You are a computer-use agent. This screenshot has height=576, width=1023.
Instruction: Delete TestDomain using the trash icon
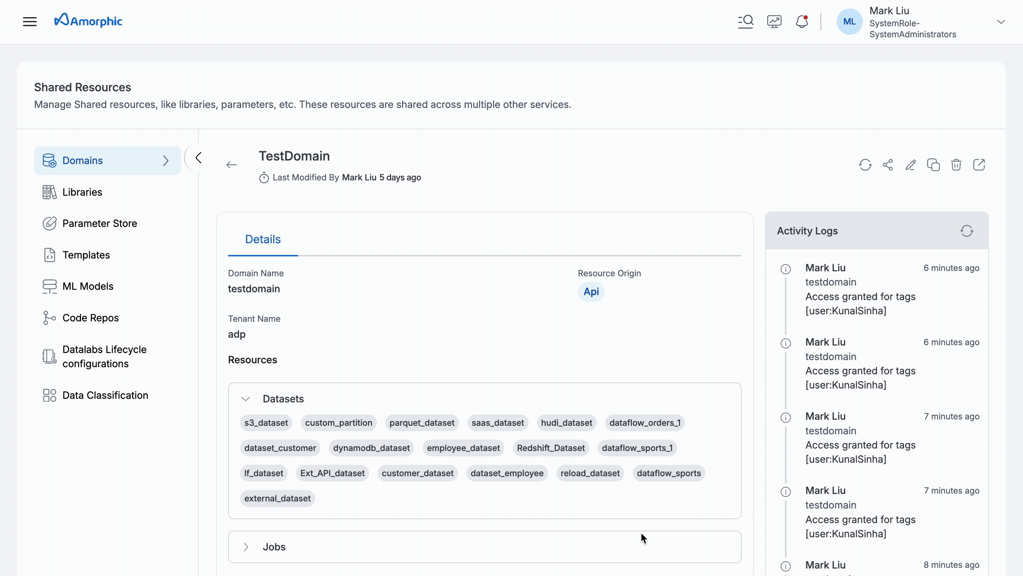[956, 165]
